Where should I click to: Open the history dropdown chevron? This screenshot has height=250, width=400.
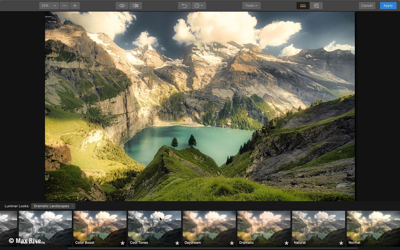coord(202,5)
